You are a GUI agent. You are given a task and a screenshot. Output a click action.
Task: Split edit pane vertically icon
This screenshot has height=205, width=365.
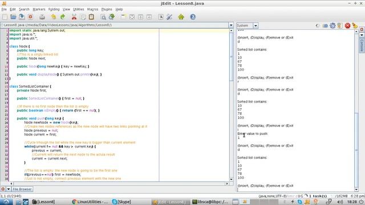pyautogui.click(x=149, y=17)
